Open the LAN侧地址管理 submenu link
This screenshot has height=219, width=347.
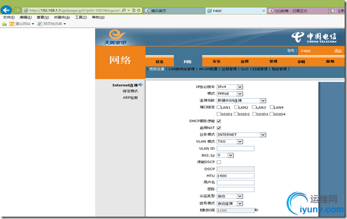pyautogui.click(x=182, y=69)
